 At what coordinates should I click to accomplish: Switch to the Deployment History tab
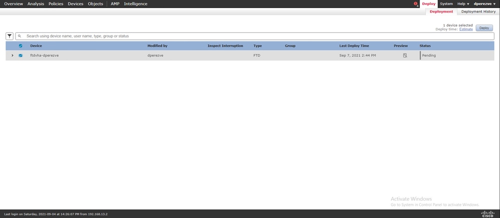tap(478, 11)
